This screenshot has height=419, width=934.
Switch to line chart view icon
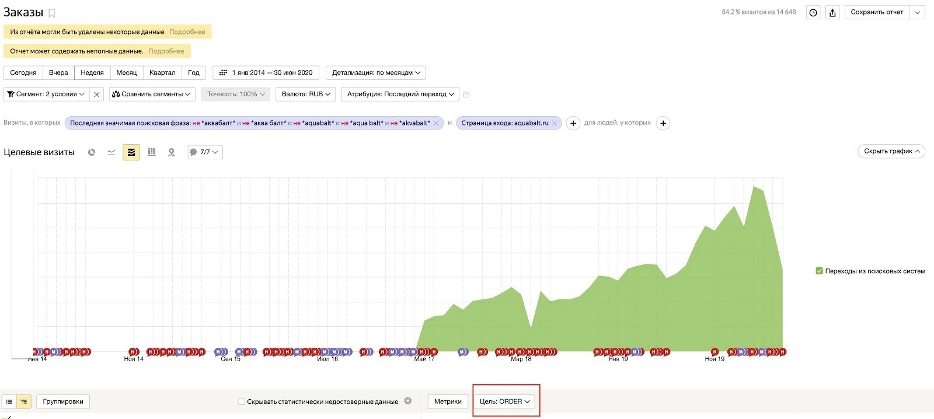[x=111, y=152]
